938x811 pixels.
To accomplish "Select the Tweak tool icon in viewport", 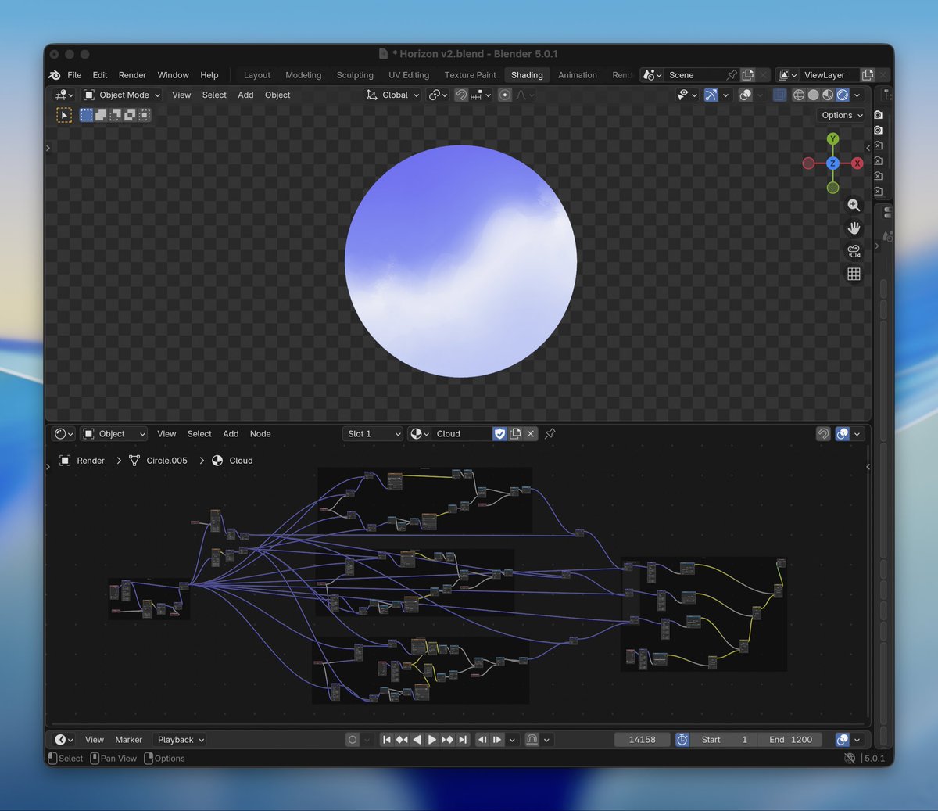I will [x=64, y=115].
